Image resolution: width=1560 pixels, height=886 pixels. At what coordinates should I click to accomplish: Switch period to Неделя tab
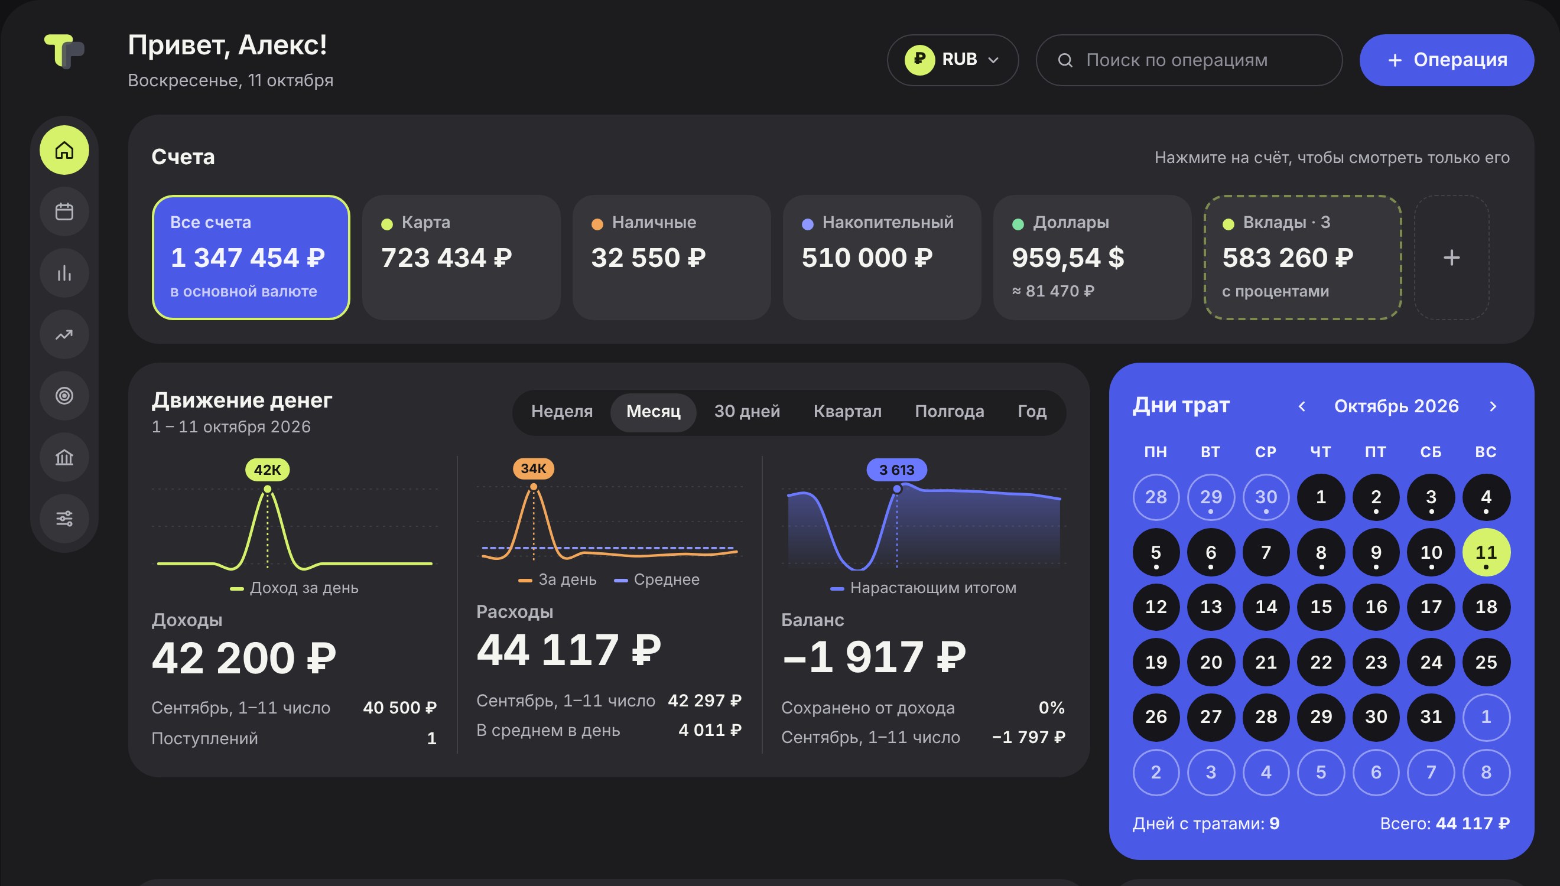pyautogui.click(x=562, y=412)
